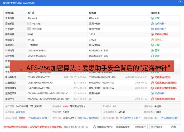Viewport: 184px width, 132px height.
Task: Click the red X icon for 指纹串号 row
Action: click(152, 99)
